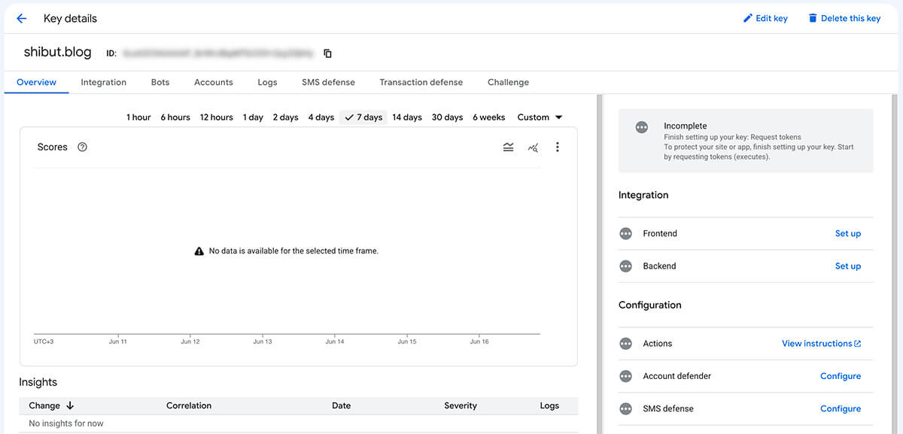The height and width of the screenshot is (434, 903).
Task: Click the explore metrics icon in Scores
Action: [x=533, y=147]
